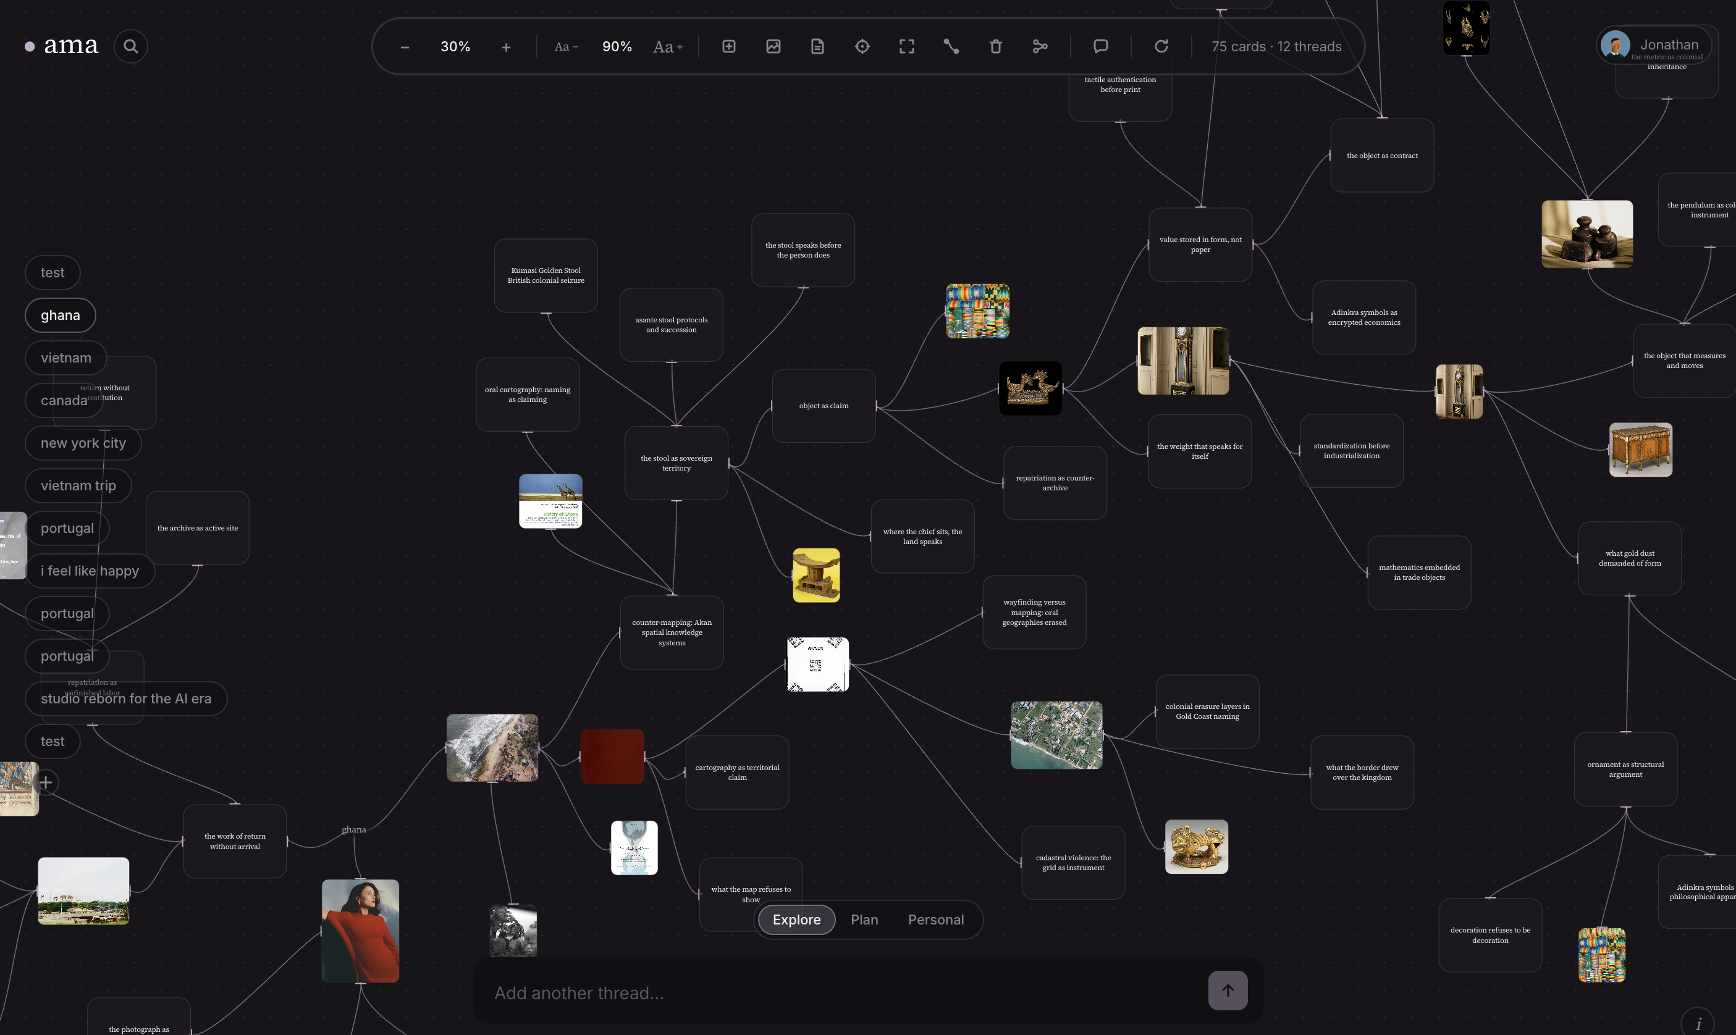
Task: Select 'mathematics embedded in trade objects' card
Action: (1419, 572)
